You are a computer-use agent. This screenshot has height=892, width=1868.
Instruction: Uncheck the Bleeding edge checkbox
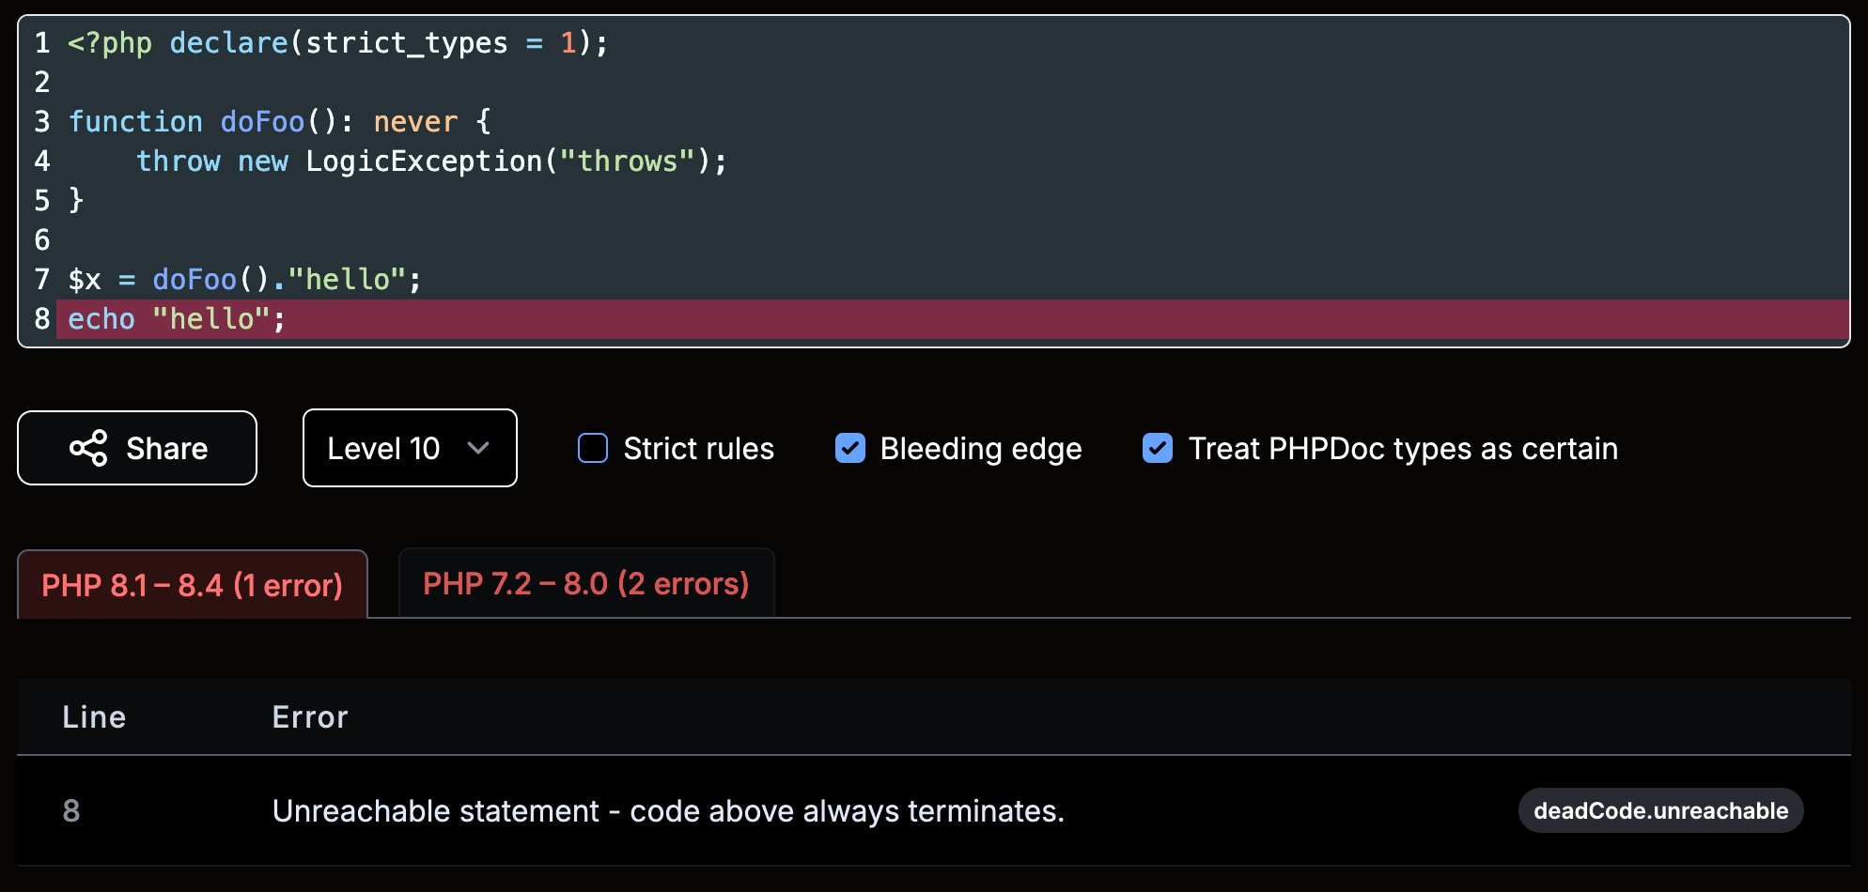[850, 448]
